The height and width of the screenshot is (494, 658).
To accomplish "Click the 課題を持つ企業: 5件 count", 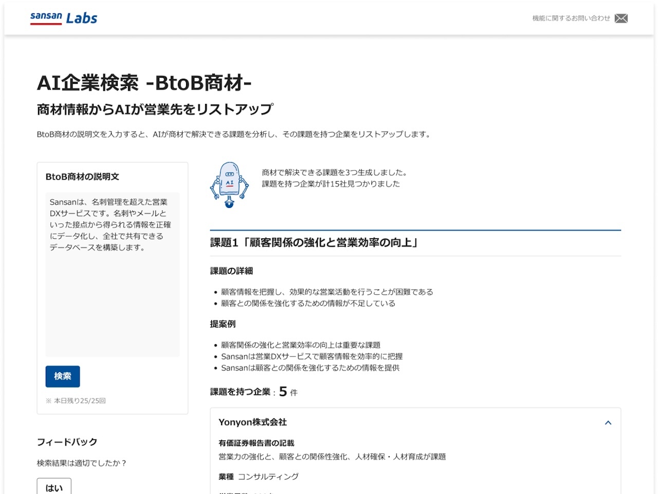I will tap(254, 392).
